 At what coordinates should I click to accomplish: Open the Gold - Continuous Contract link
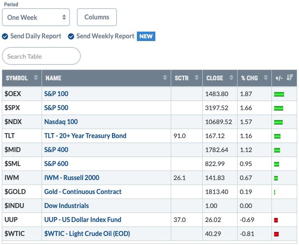(83, 192)
